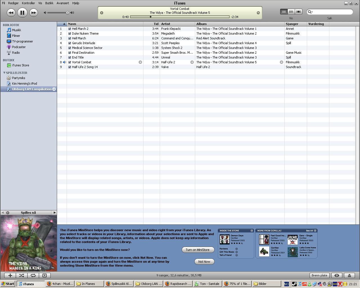This screenshot has height=288, width=360.
Task: Click Turn on MiniStore button
Action: point(197,250)
